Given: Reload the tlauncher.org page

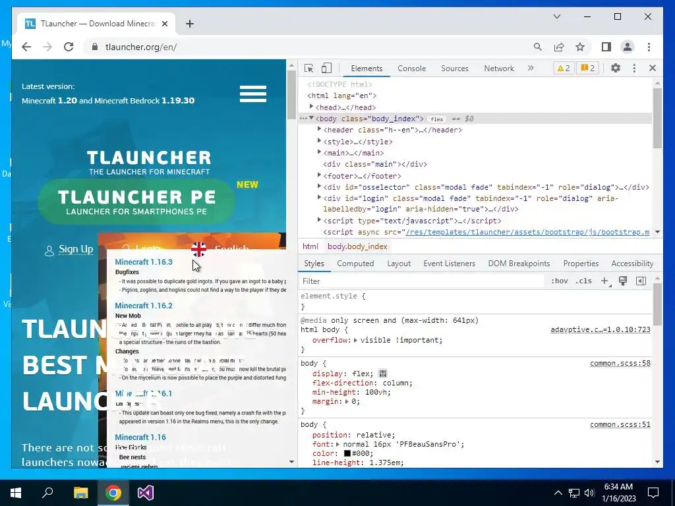Looking at the screenshot, I should [x=69, y=47].
